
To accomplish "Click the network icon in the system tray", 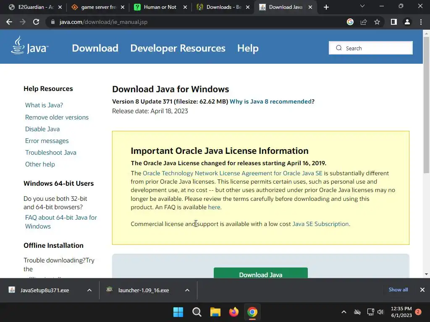I will (x=370, y=312).
